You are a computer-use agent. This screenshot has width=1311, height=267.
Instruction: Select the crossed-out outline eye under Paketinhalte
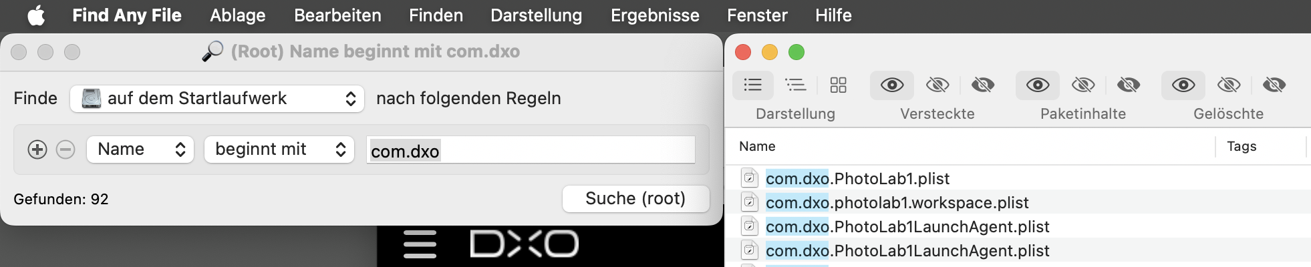(x=1083, y=85)
